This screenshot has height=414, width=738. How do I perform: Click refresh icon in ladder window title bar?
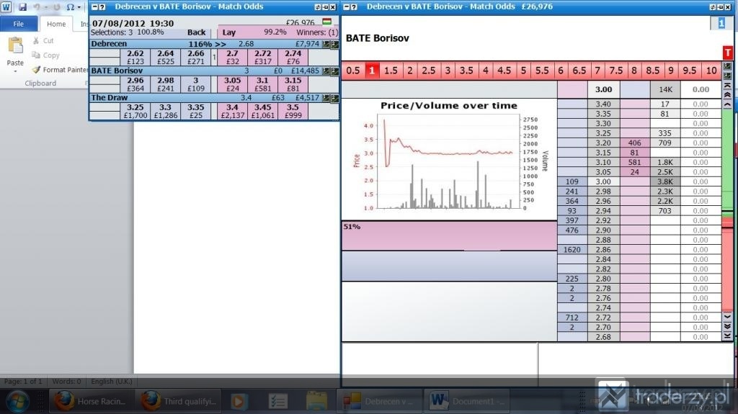coord(713,7)
